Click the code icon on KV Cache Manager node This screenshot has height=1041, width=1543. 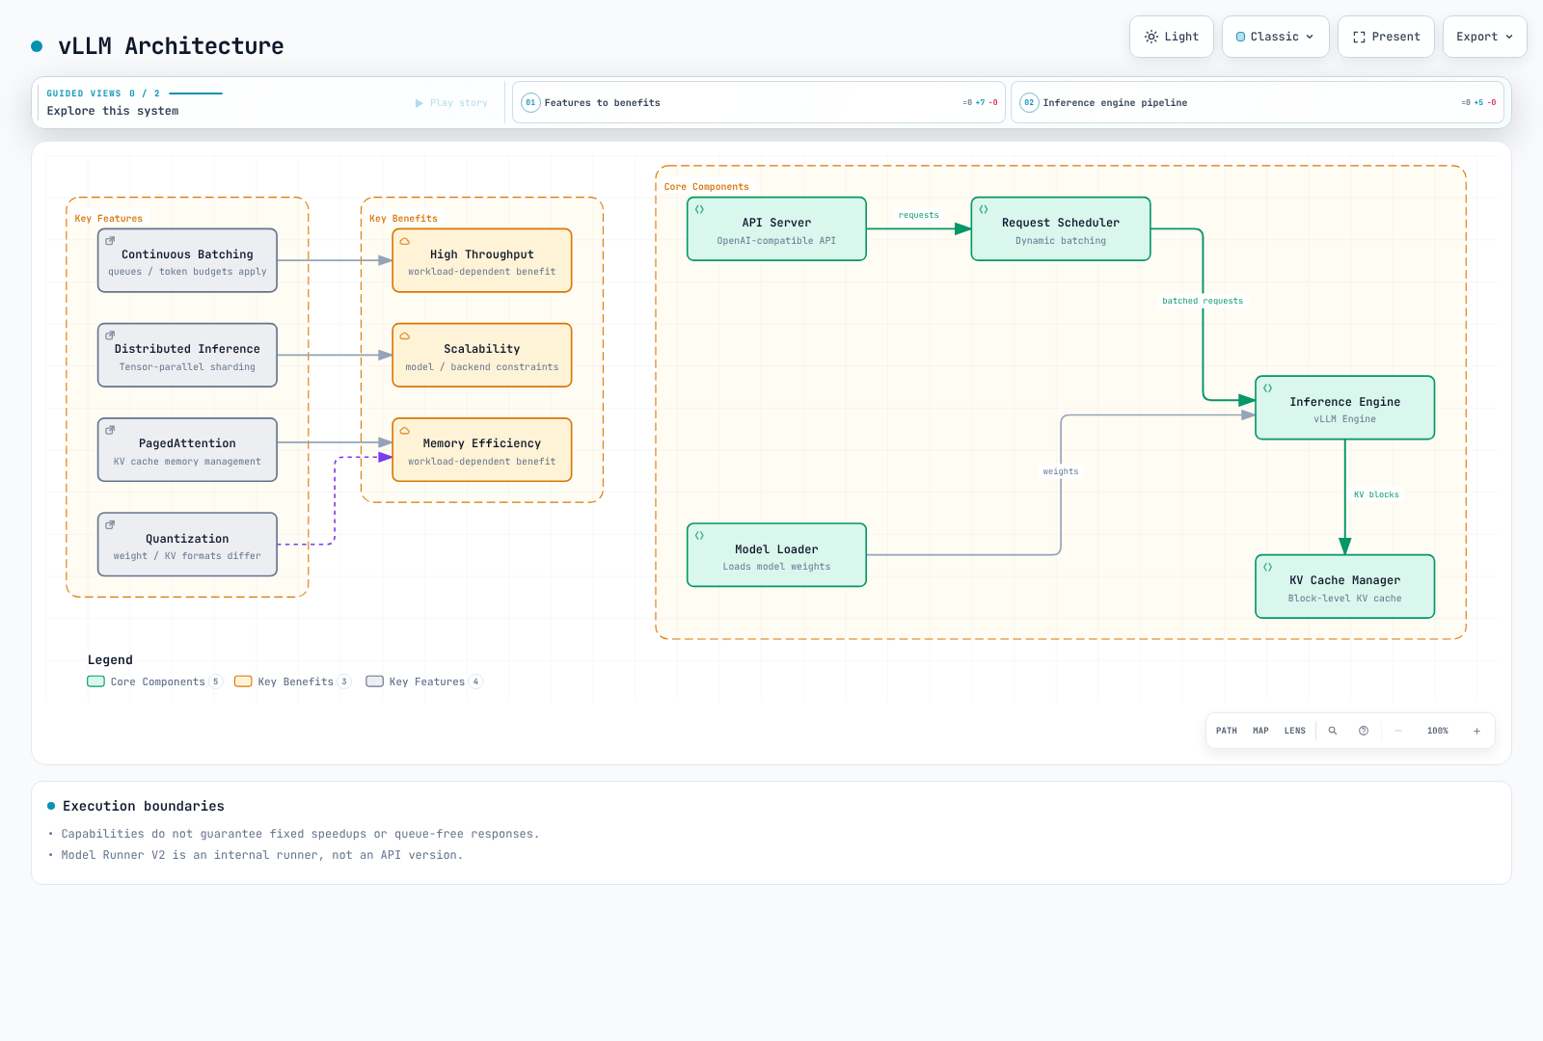(x=1268, y=567)
